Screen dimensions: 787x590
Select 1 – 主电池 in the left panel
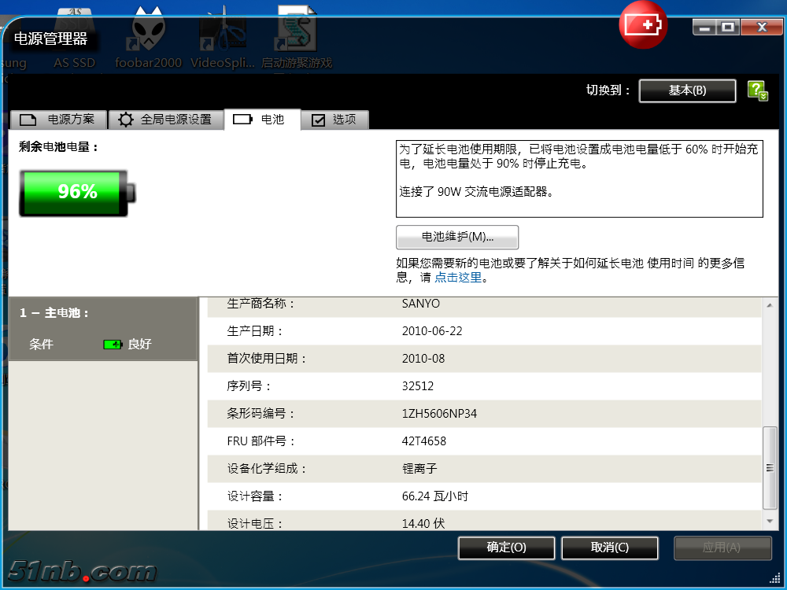coord(55,313)
